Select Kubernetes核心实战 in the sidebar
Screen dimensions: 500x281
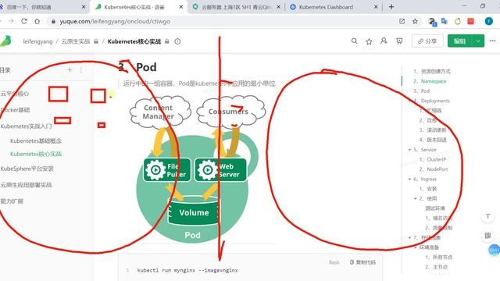36,154
